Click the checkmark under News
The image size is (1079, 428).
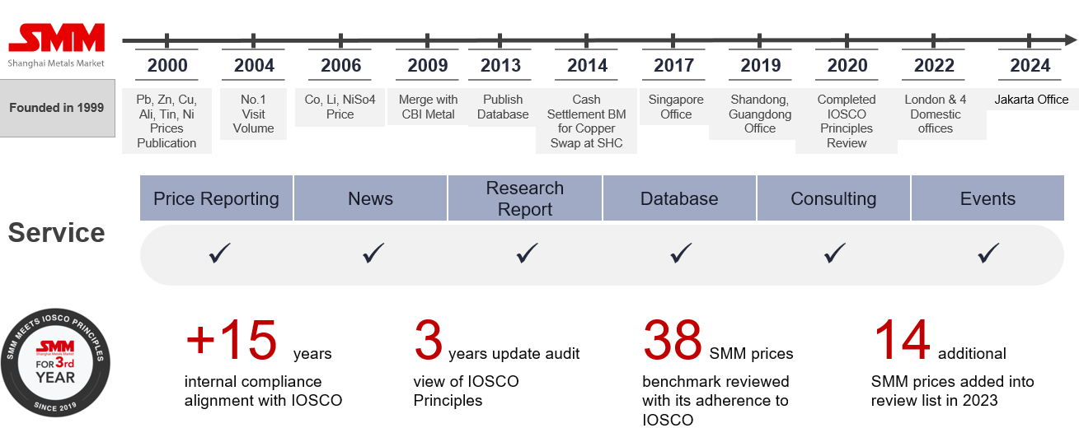[373, 254]
